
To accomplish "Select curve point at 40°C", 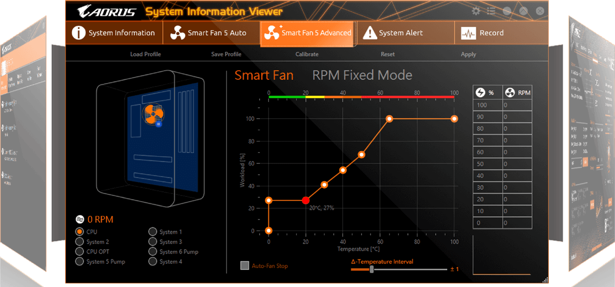I will 343,170.
